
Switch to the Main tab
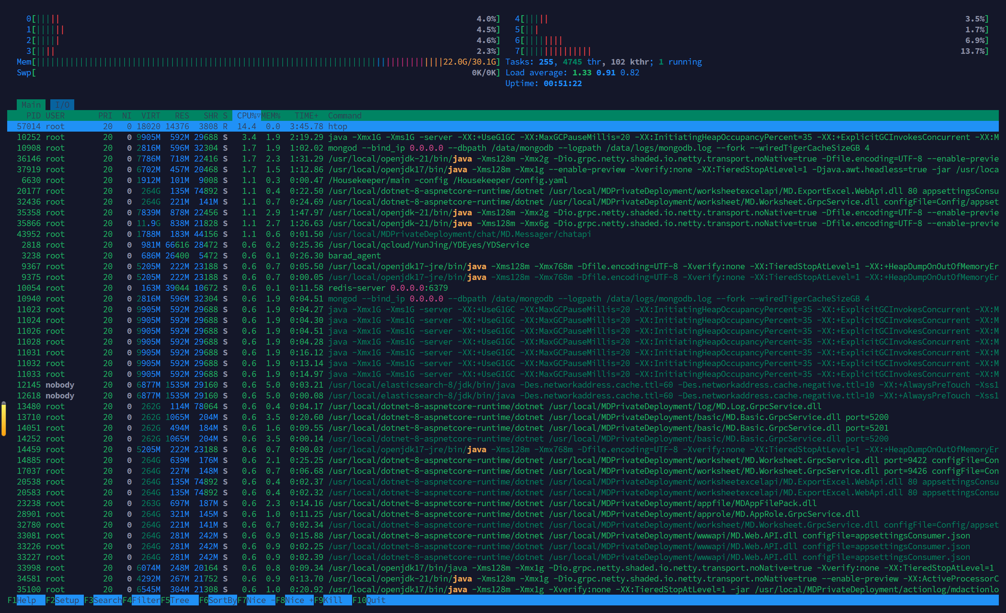[31, 105]
